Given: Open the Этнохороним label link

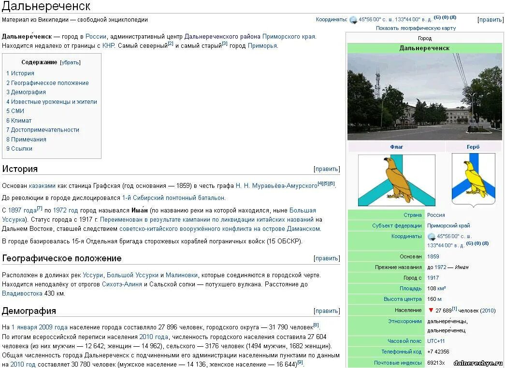Looking at the screenshot, I should pos(405,321).
